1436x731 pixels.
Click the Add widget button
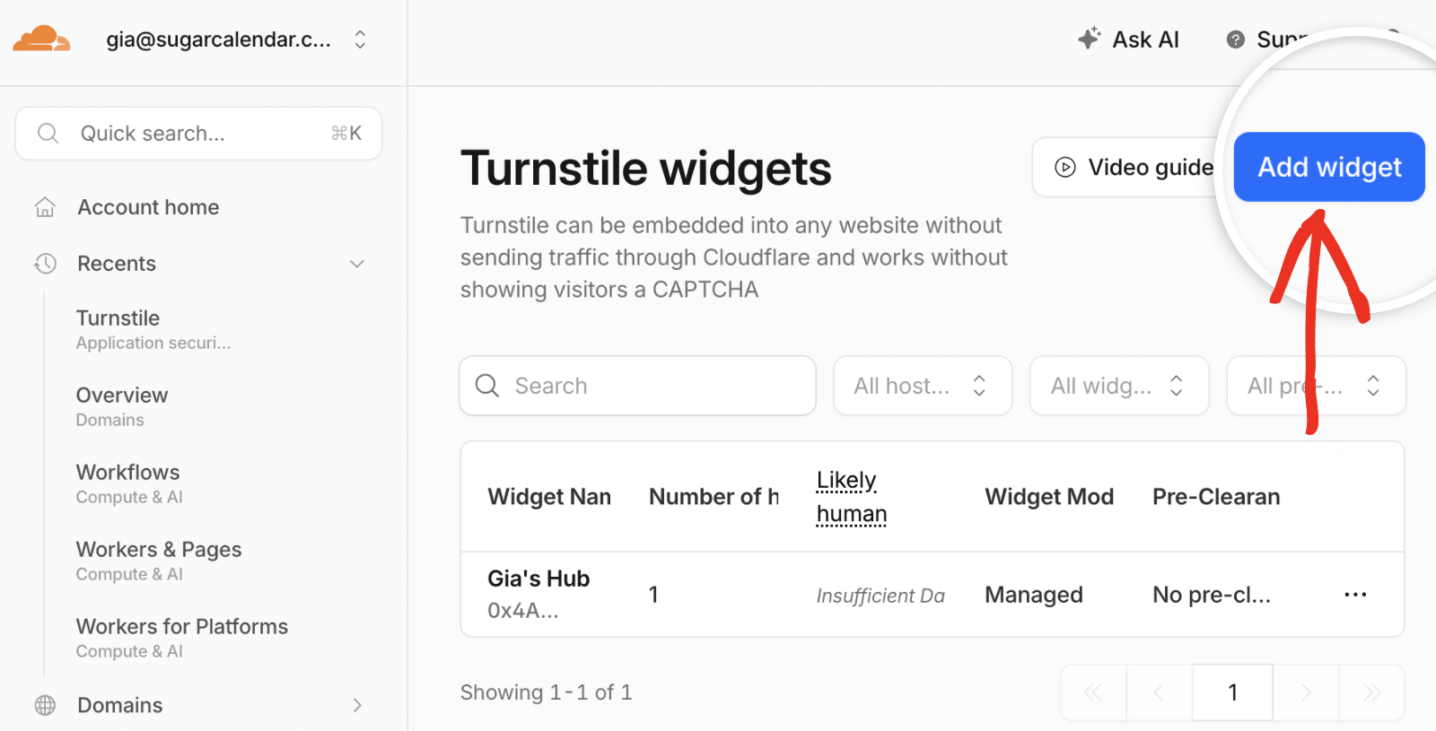pos(1329,167)
